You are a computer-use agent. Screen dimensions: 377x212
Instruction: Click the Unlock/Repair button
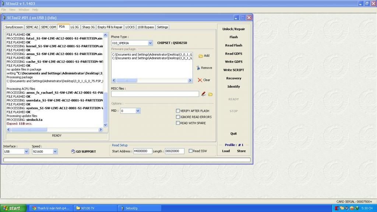[x=233, y=29]
